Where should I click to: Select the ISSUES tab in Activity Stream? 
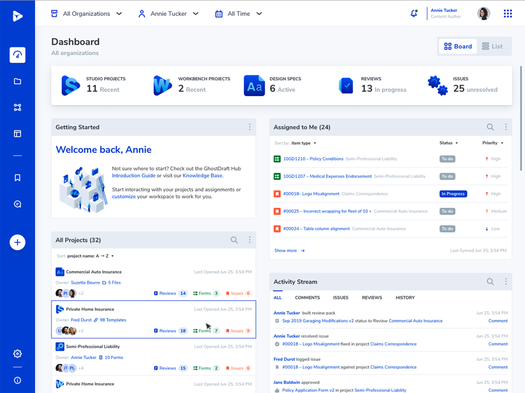click(341, 297)
